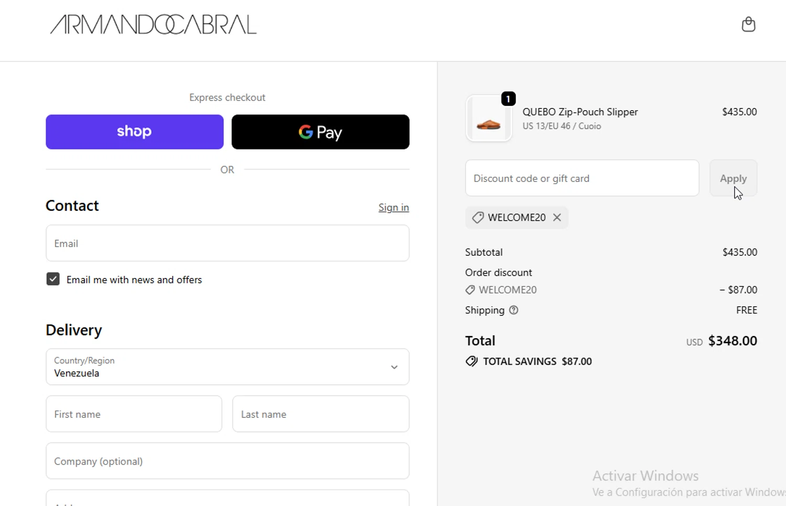Screen dimensions: 786x506
Task: Focus the Last name field
Action: pyautogui.click(x=321, y=414)
